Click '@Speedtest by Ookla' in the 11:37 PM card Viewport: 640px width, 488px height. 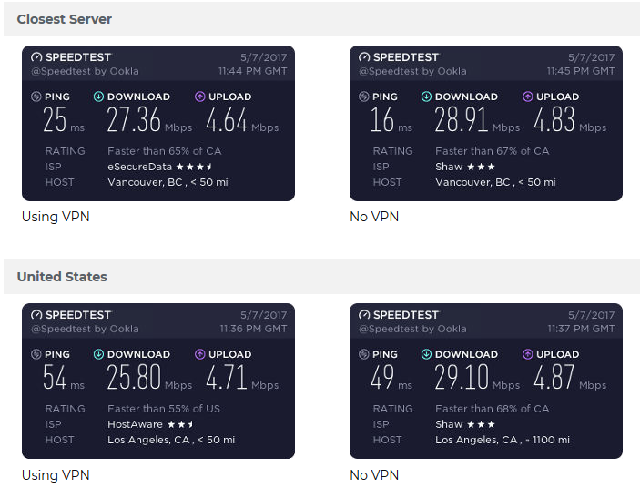point(412,329)
